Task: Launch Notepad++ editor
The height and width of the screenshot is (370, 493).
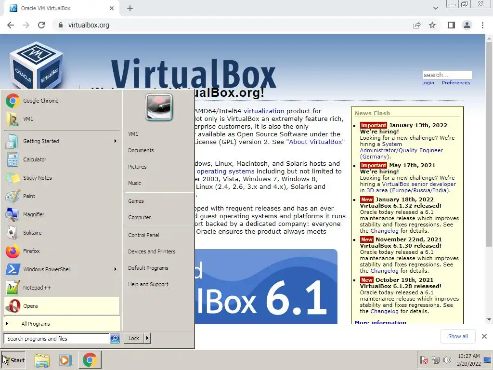Action: (x=62, y=288)
